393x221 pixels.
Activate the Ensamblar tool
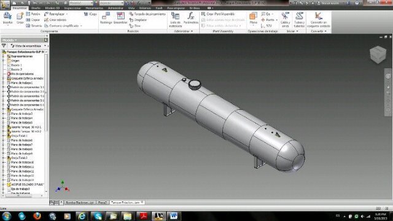[120, 18]
